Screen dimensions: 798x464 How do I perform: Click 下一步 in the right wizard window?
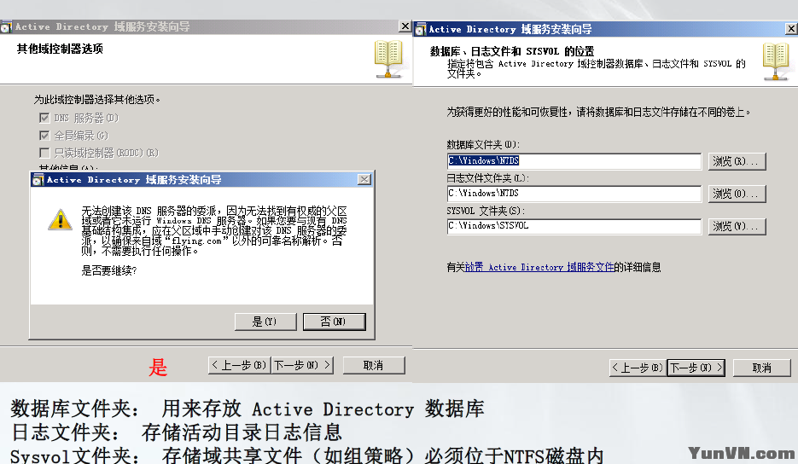coord(696,368)
